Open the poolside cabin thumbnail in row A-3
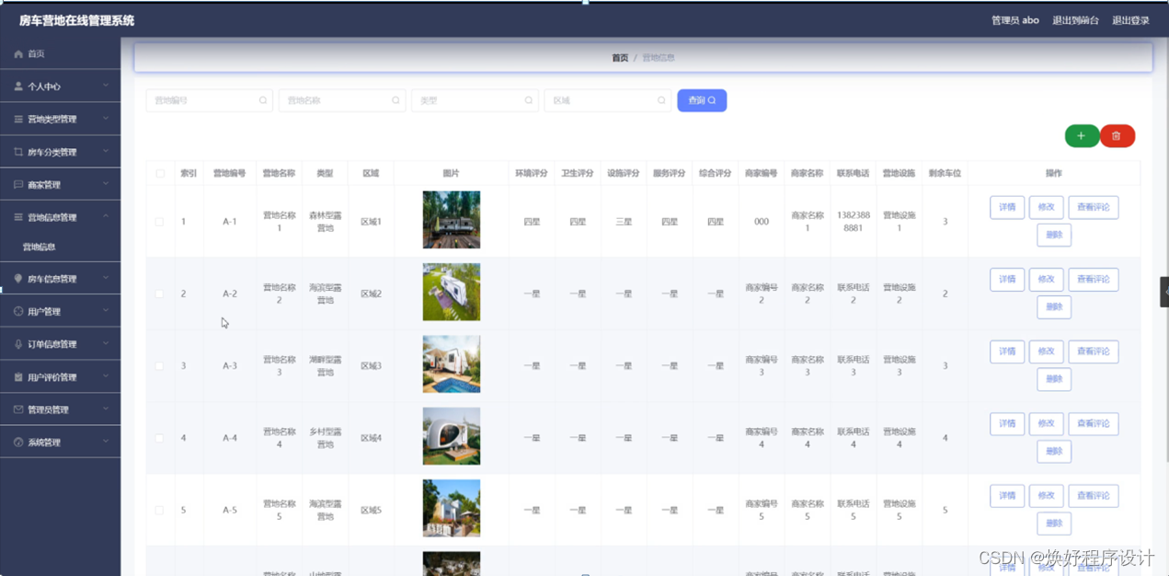1169x576 pixels. 452,364
